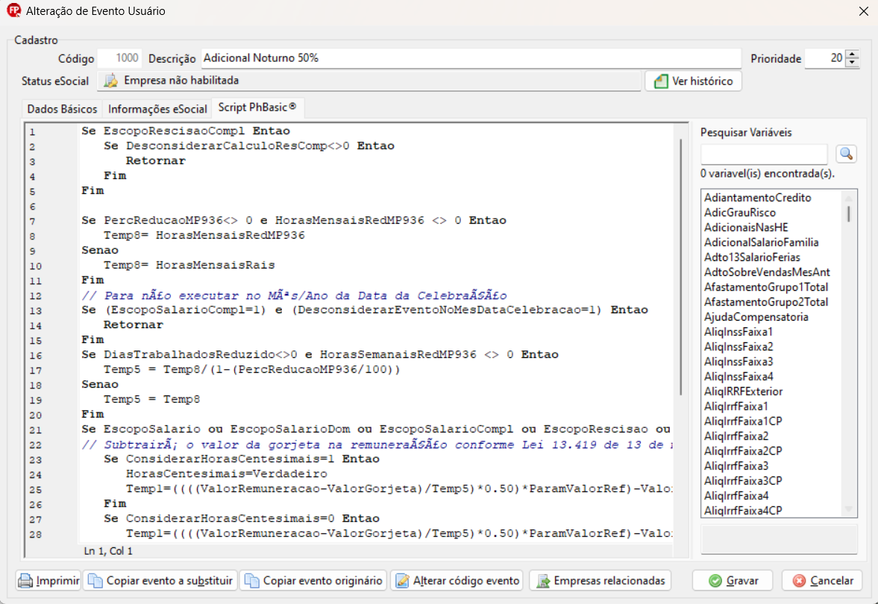
Task: Select variable AliqIrrfFaixa1CP
Action: point(742,421)
